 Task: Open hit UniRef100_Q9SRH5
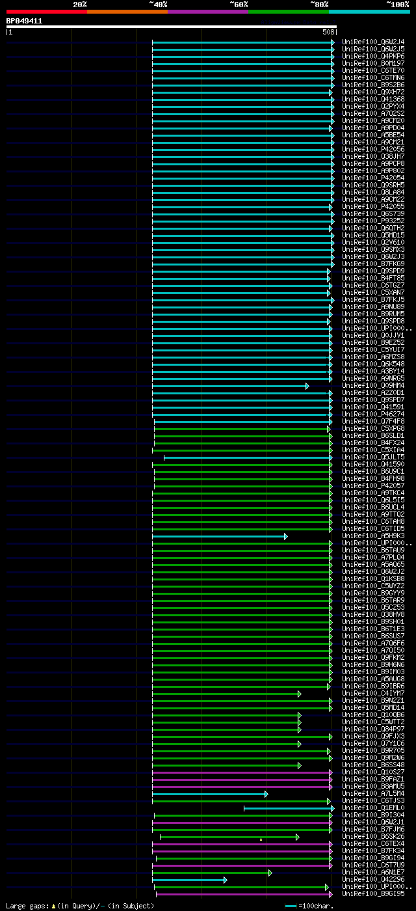tap(373, 185)
